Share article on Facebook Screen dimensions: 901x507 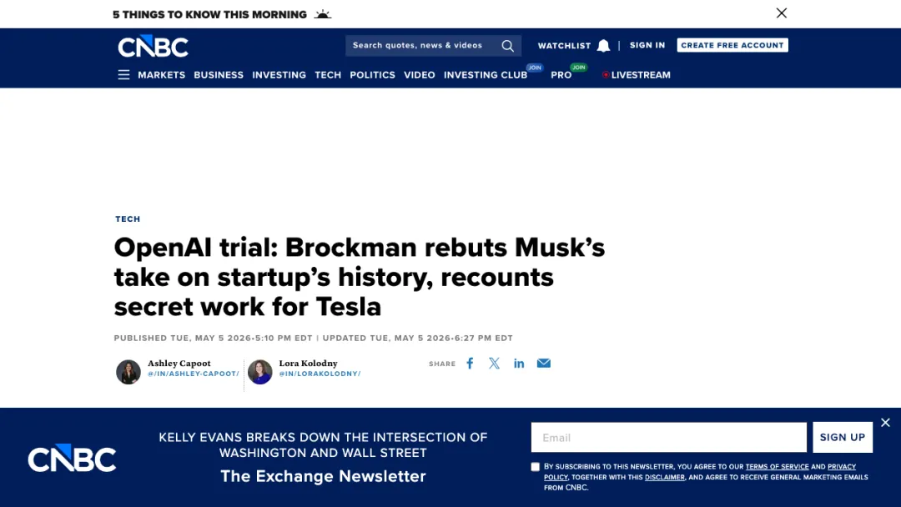(470, 363)
